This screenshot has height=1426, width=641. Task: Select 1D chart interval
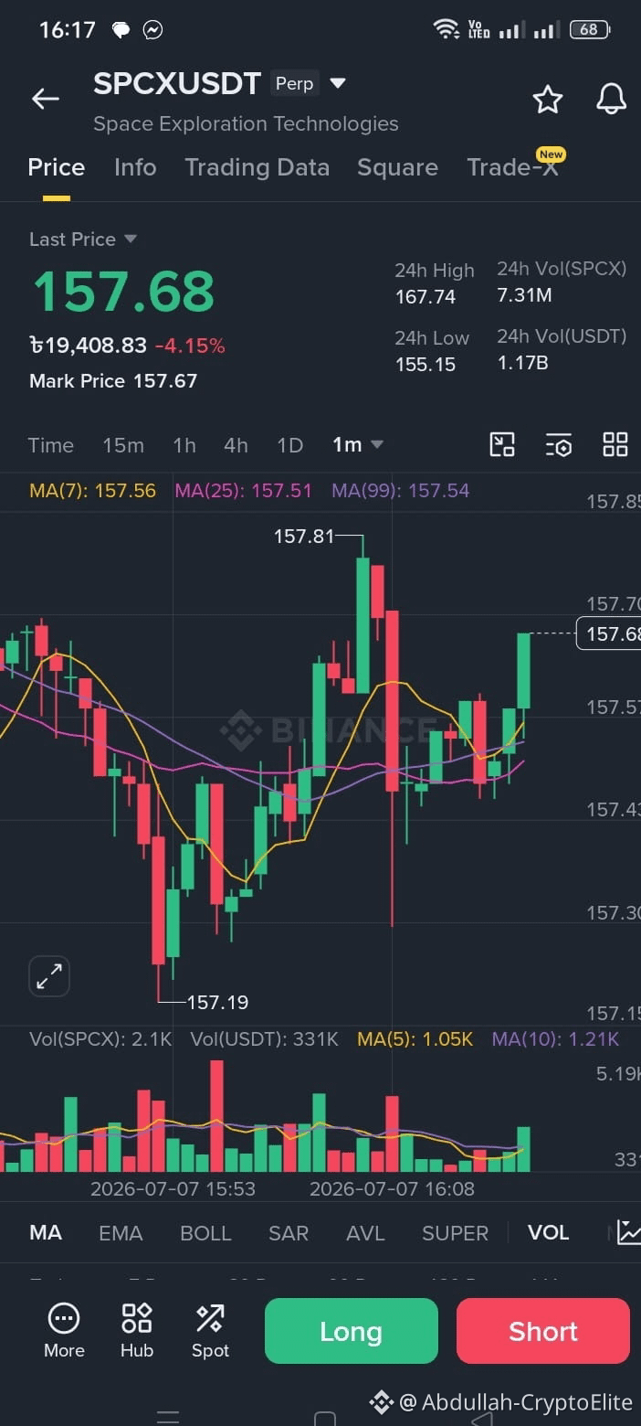(289, 445)
